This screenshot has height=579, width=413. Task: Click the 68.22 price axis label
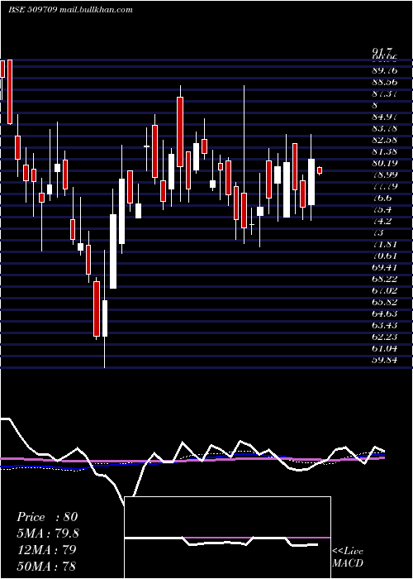click(385, 279)
